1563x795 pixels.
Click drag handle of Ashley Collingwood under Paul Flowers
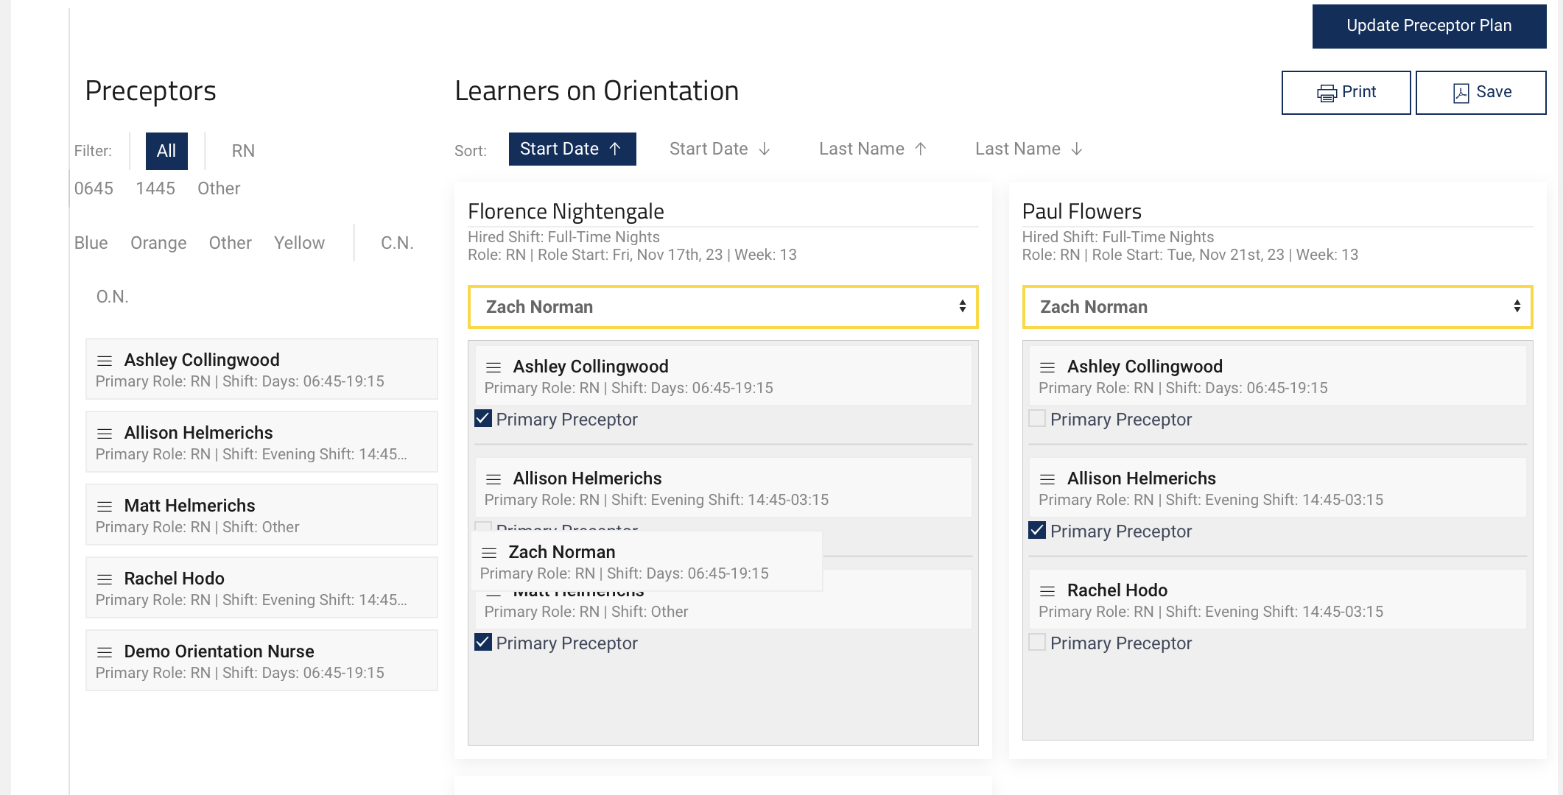(1047, 367)
